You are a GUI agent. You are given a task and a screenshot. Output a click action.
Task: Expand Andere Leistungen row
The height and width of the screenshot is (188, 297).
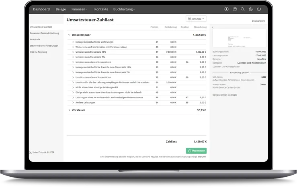click(x=73, y=102)
